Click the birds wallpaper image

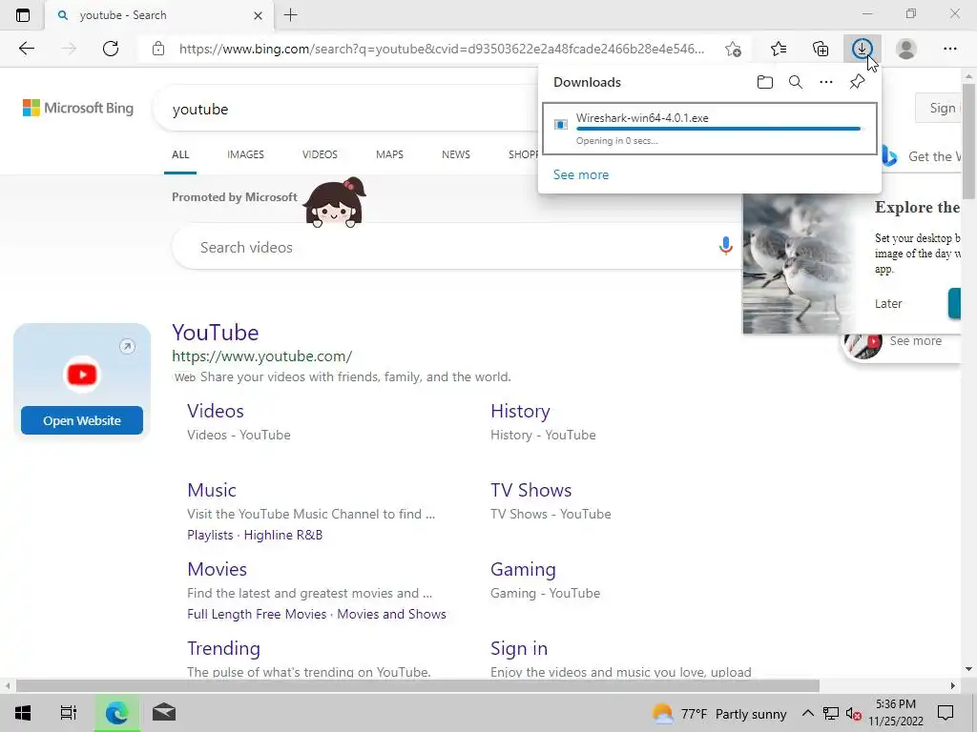tap(800, 264)
